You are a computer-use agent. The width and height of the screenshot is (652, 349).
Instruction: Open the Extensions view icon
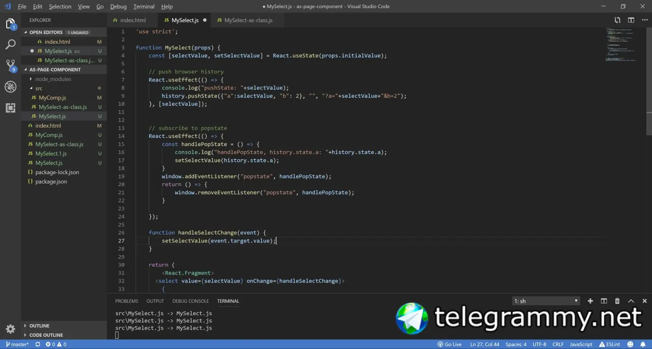tap(10, 108)
